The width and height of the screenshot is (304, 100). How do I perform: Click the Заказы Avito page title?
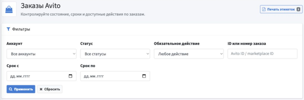coord(41,6)
